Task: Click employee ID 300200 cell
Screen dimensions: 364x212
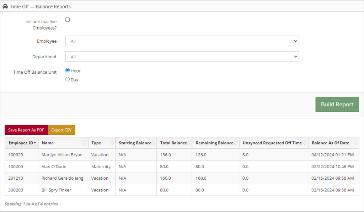Action: click(x=16, y=190)
